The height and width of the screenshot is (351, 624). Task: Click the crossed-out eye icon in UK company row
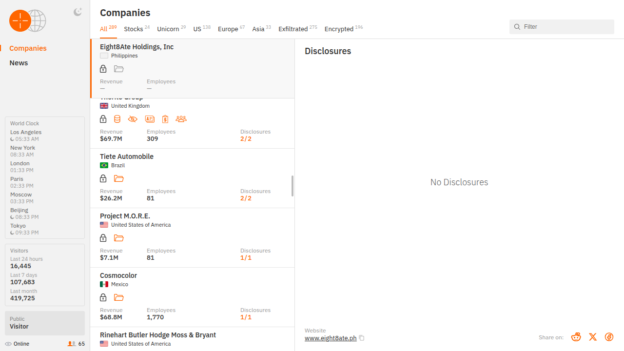click(x=133, y=119)
